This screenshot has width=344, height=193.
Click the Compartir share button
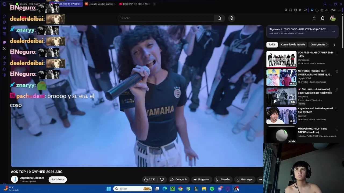pyautogui.click(x=178, y=179)
